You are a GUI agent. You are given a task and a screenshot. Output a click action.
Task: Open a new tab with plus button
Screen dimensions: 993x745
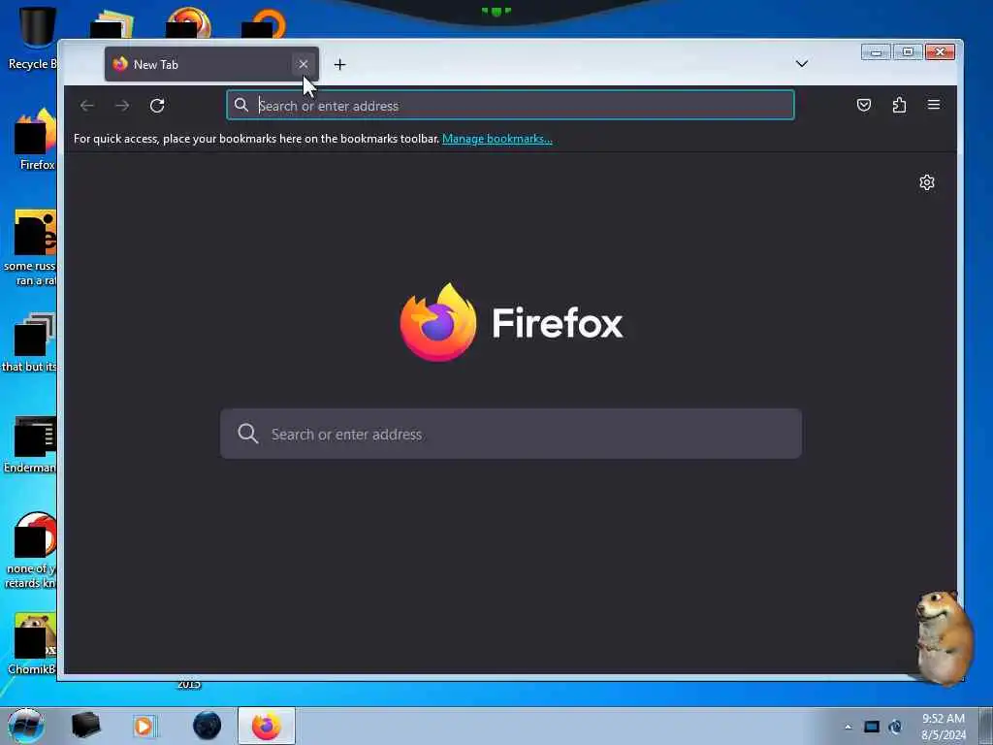(x=340, y=65)
